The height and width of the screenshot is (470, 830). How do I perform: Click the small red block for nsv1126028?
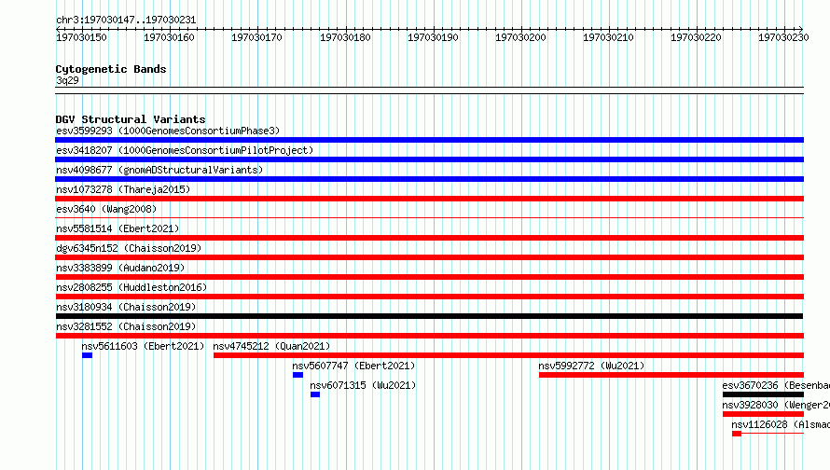point(737,434)
